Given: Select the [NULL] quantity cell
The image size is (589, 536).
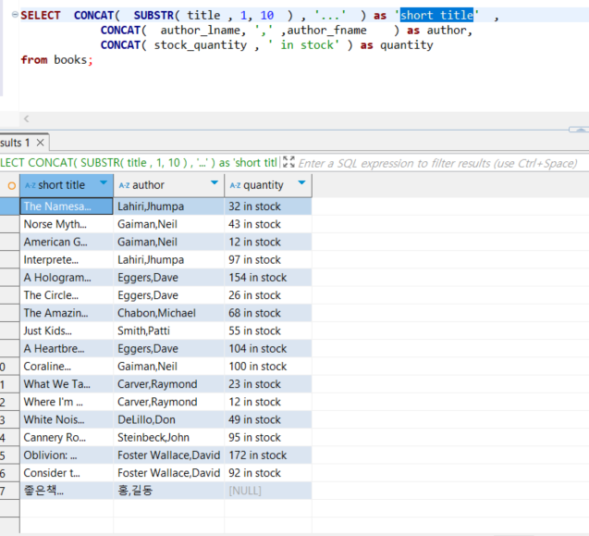Looking at the screenshot, I should [x=268, y=491].
